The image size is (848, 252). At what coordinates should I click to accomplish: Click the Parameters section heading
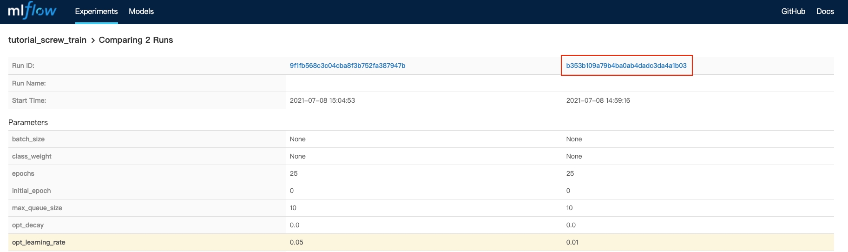point(28,122)
